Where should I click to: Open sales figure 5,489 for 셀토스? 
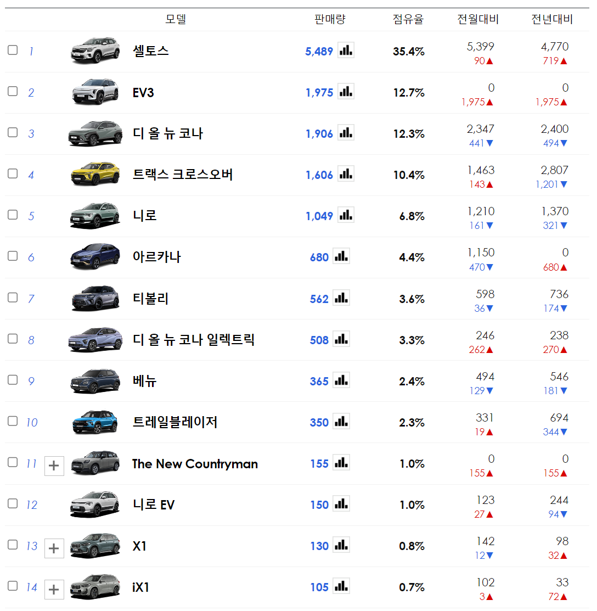coord(319,51)
